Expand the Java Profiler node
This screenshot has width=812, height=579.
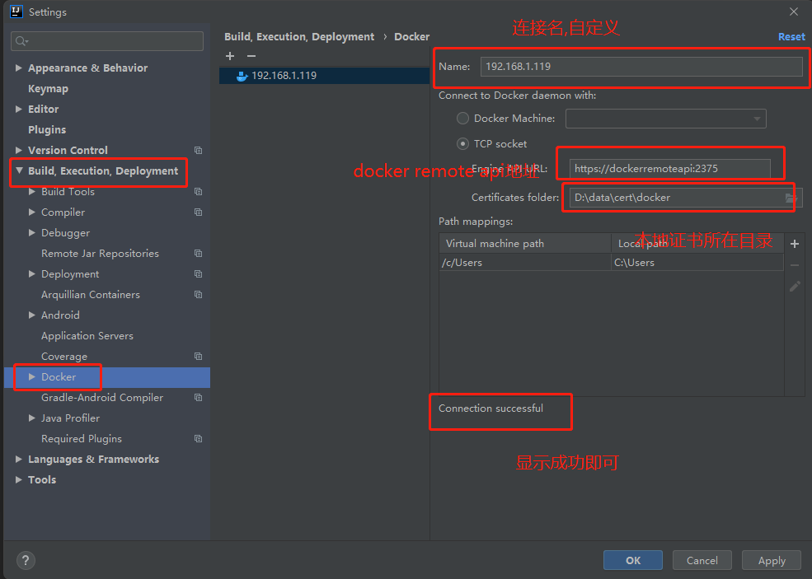32,418
